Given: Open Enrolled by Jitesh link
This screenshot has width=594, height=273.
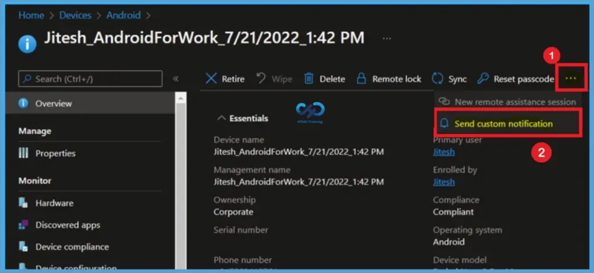Looking at the screenshot, I should pos(444,182).
